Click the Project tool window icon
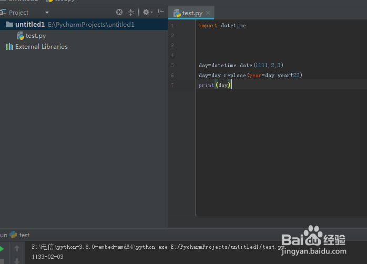 click(3, 12)
